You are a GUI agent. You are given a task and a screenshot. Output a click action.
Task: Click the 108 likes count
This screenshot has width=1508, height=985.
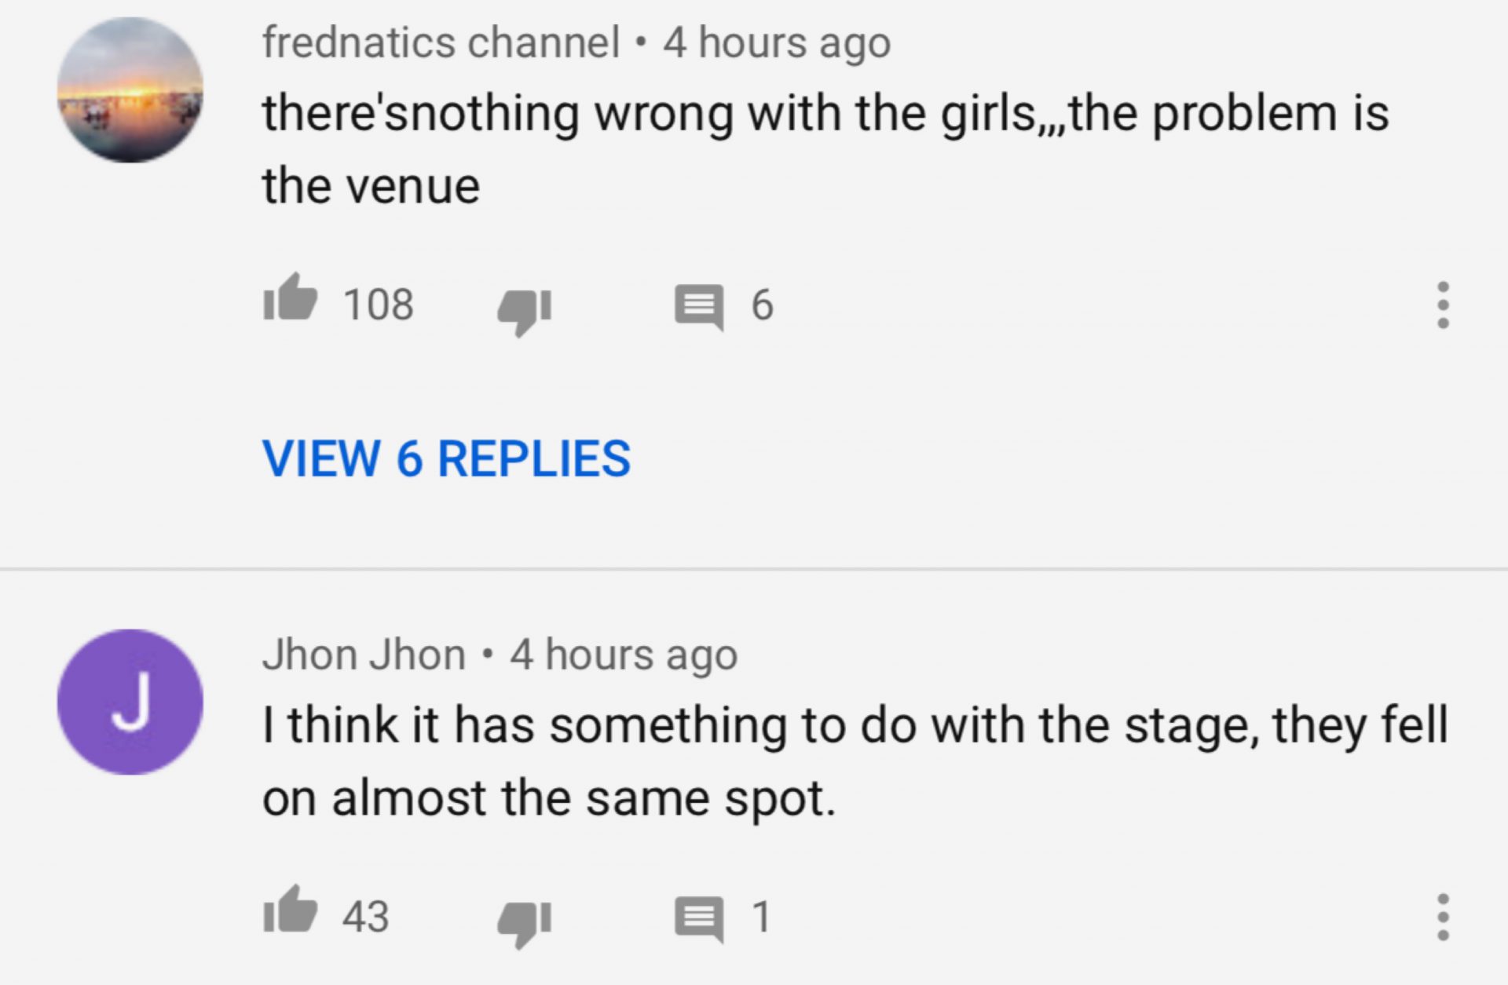(379, 305)
